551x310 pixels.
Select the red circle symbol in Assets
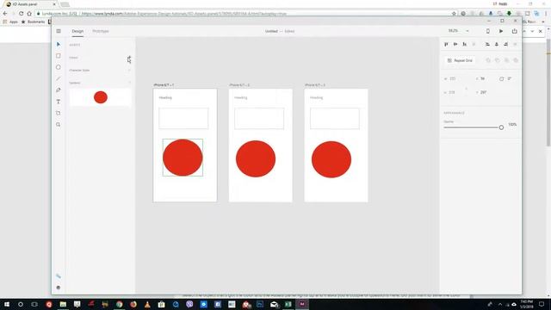point(101,97)
